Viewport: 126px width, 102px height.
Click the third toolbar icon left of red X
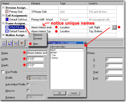click(16, 43)
